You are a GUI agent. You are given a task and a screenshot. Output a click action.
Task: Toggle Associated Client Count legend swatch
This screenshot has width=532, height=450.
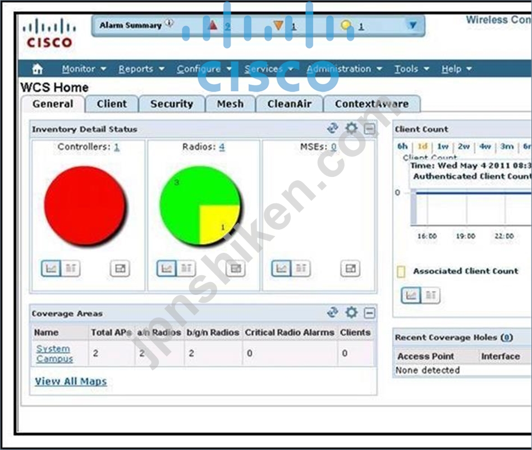click(401, 272)
